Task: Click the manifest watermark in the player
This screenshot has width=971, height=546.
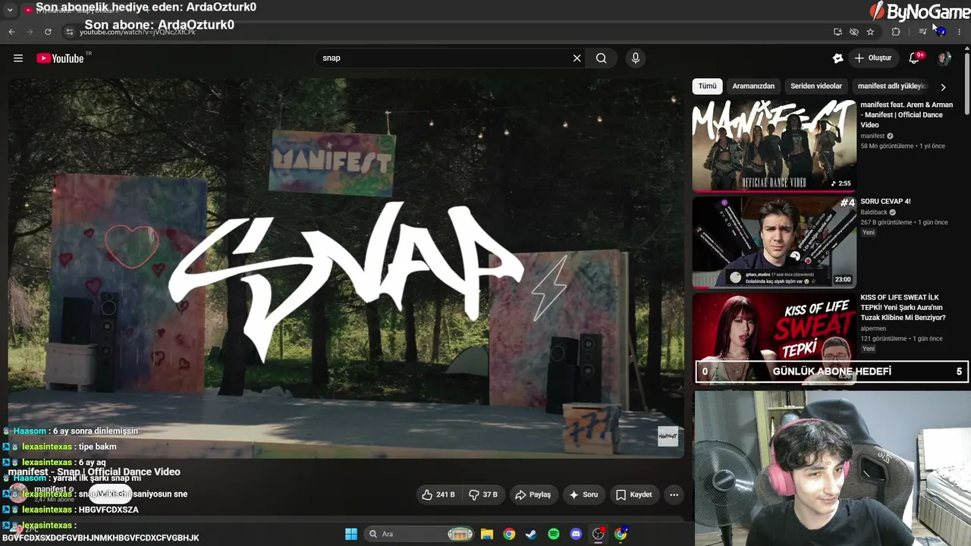Action: pos(668,436)
